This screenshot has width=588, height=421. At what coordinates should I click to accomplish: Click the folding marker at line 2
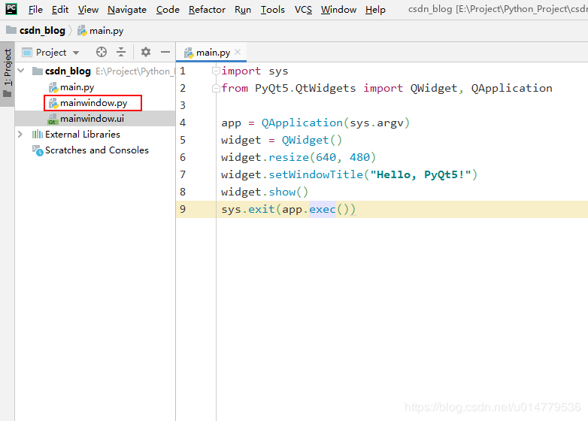(x=216, y=88)
